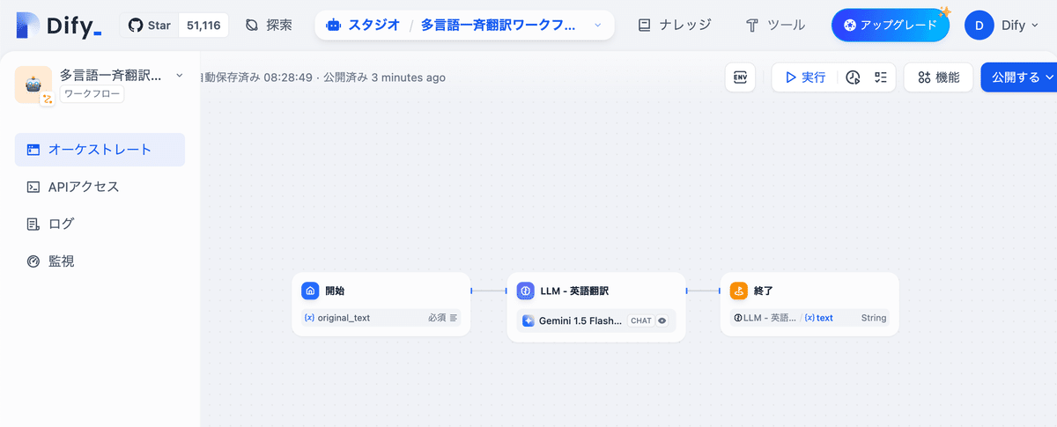The image size is (1057, 427).
Task: Open the ナレッジ knowledge tab
Action: tap(675, 26)
